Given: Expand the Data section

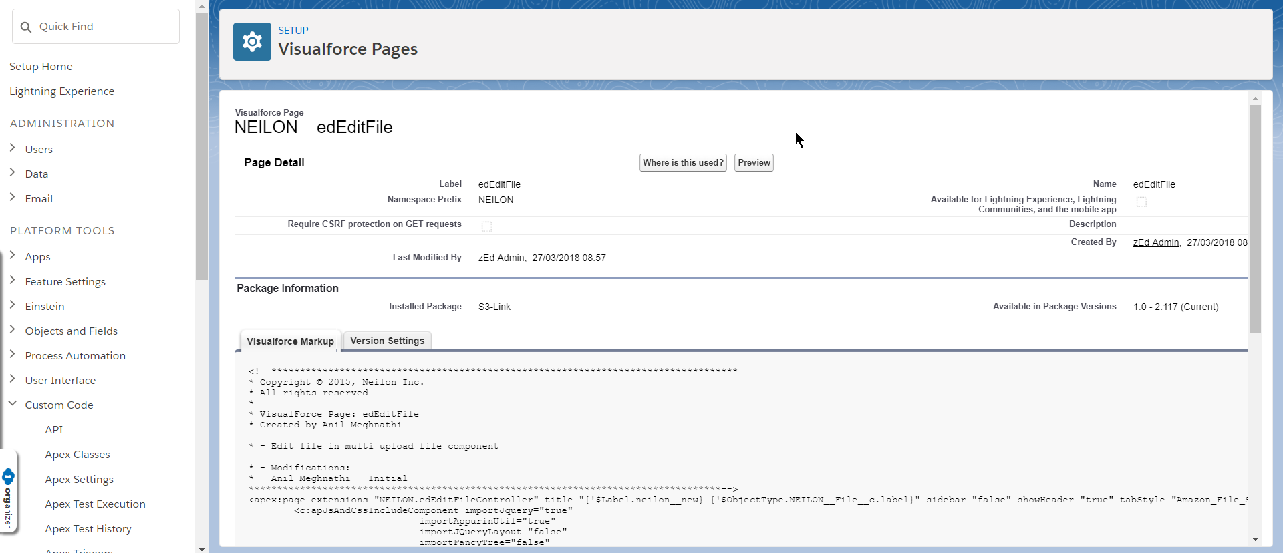Looking at the screenshot, I should point(12,172).
